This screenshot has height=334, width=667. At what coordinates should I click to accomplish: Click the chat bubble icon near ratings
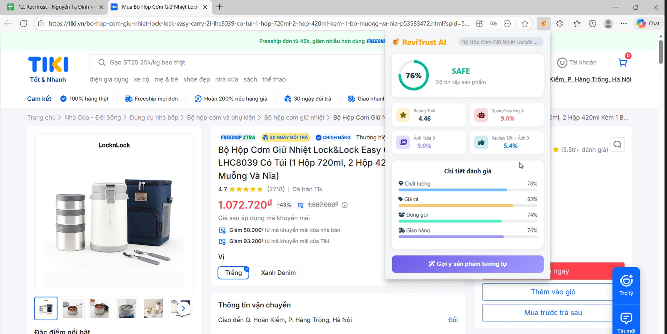(617, 144)
